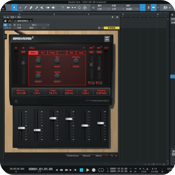This screenshot has width=175, height=175.
Task: Open BREVERB Preferences
Action: click(x=73, y=156)
